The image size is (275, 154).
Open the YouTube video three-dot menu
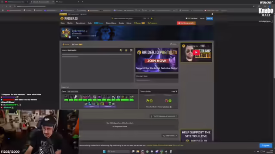(208, 46)
